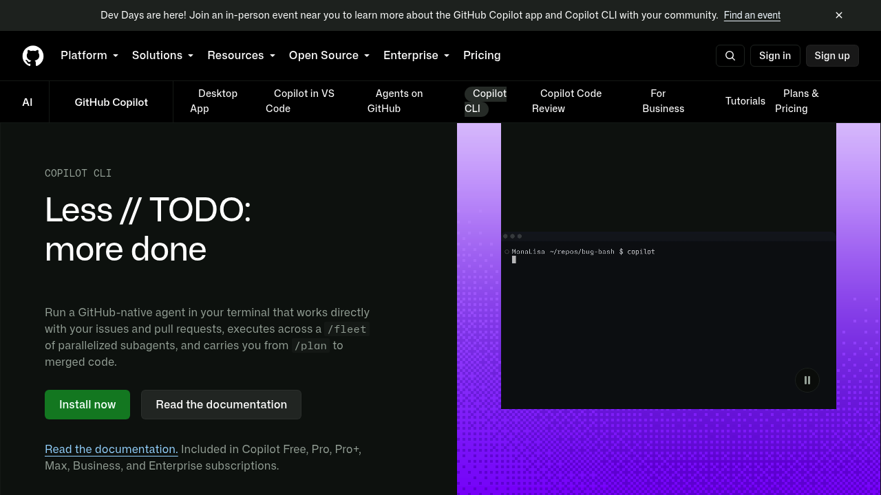Click the /fleet code snippet
This screenshot has height=495, width=881.
347,329
